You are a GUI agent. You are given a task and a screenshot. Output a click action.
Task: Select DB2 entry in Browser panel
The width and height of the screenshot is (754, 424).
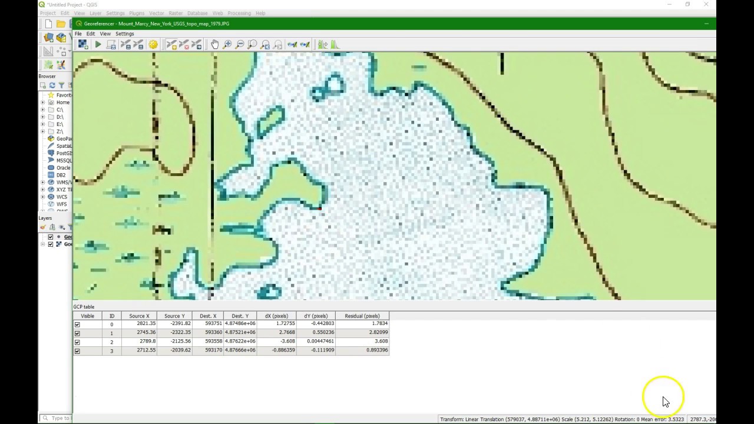(61, 175)
